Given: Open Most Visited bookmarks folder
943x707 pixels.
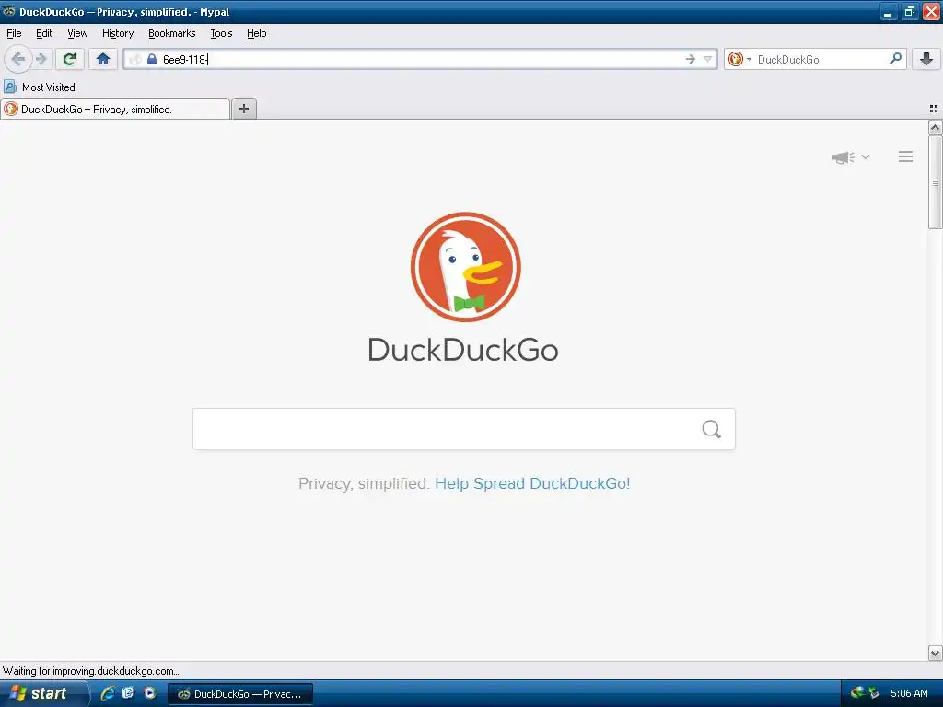Looking at the screenshot, I should pos(40,87).
